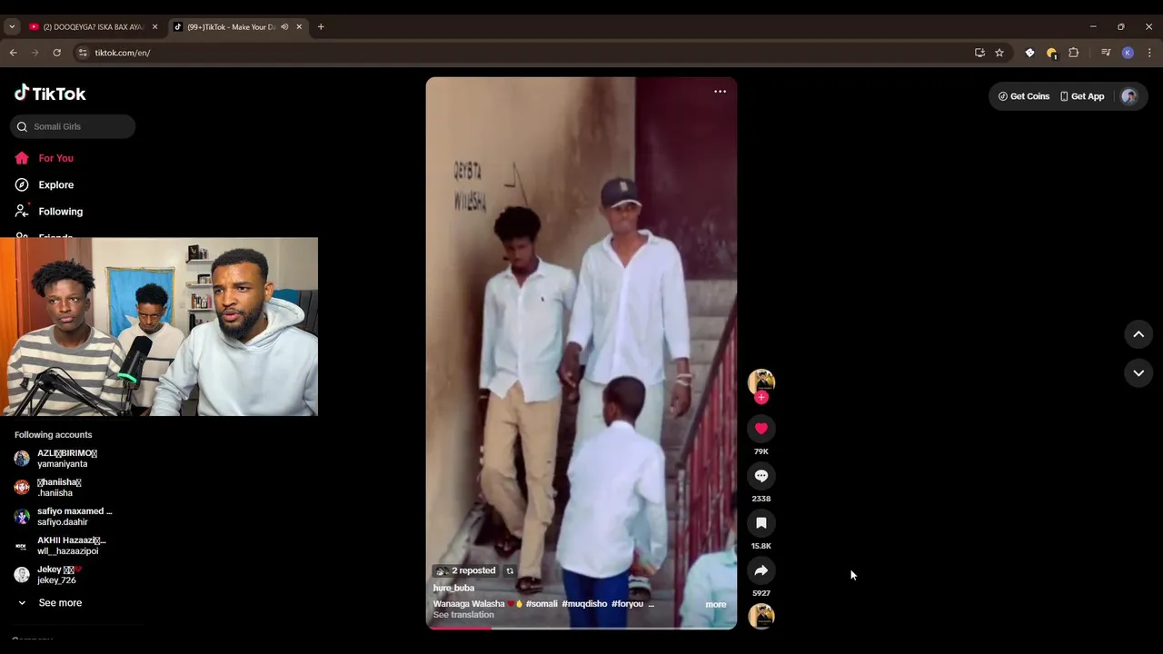This screenshot has height=654, width=1163.
Task: Open the creator avatar beside video
Action: [x=761, y=381]
